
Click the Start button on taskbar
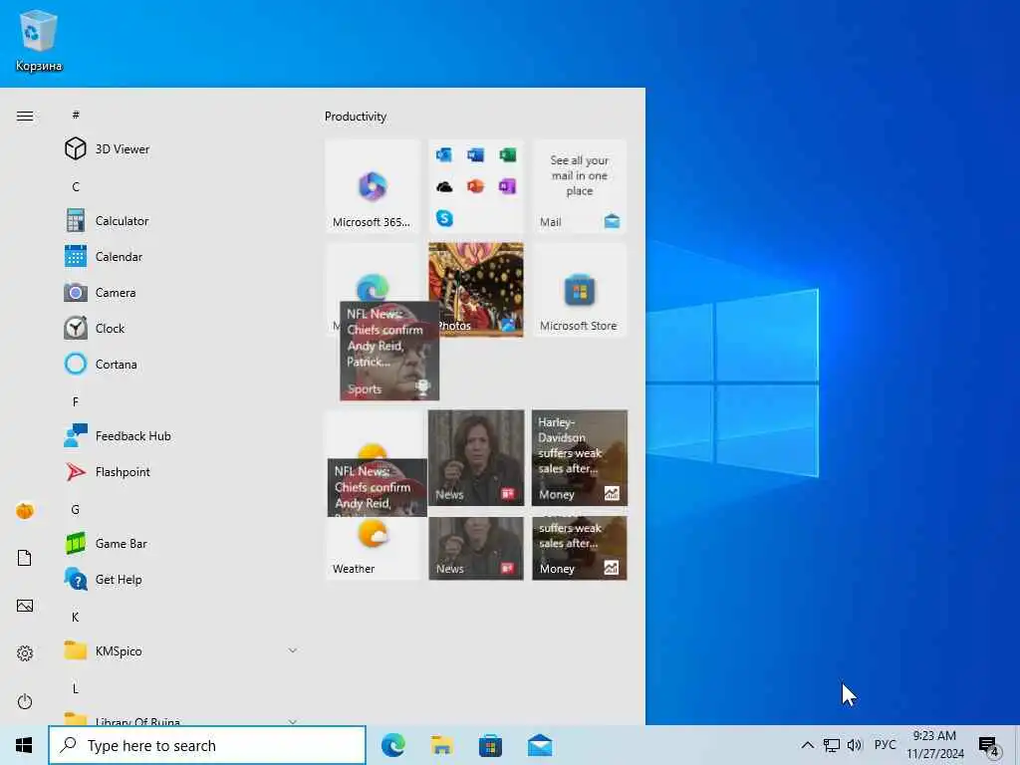[24, 745]
